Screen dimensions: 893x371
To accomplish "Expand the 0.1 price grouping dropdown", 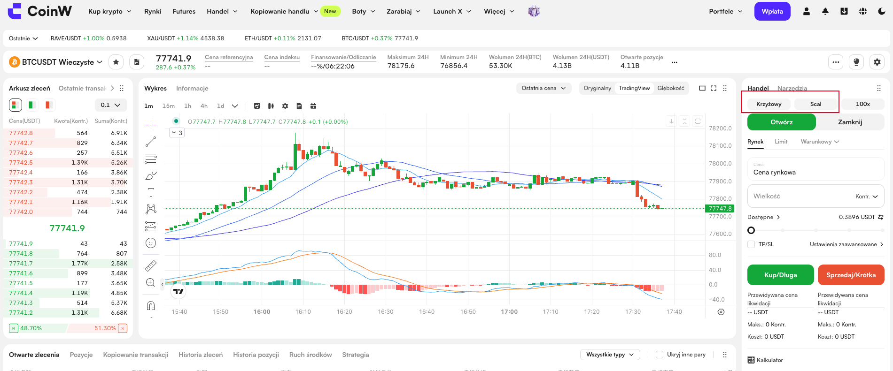I will [x=111, y=105].
